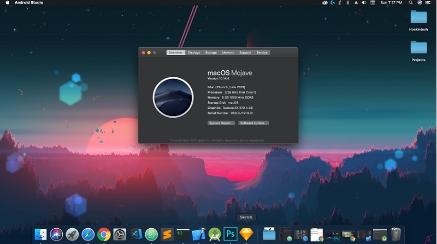Open the Trash in the Dock
Screen dimensions: 437x244
[x=395, y=234]
